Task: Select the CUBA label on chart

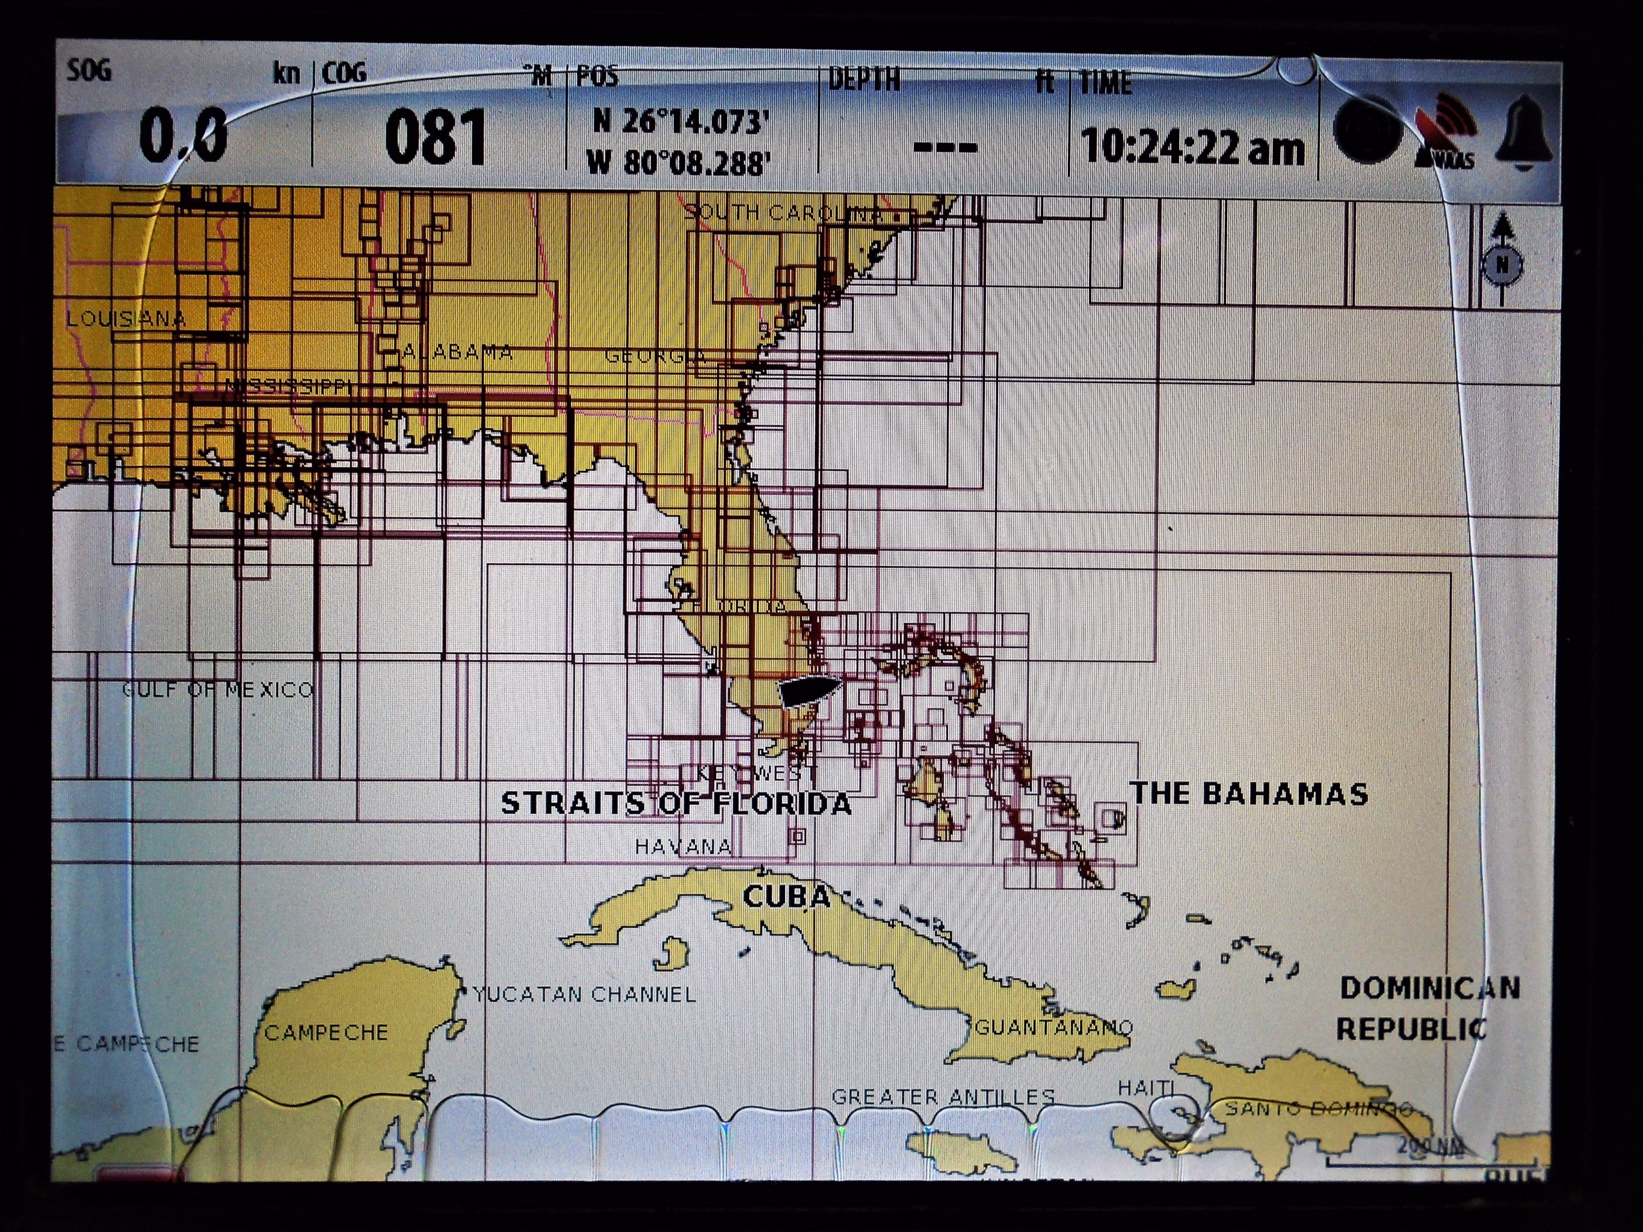Action: point(786,897)
